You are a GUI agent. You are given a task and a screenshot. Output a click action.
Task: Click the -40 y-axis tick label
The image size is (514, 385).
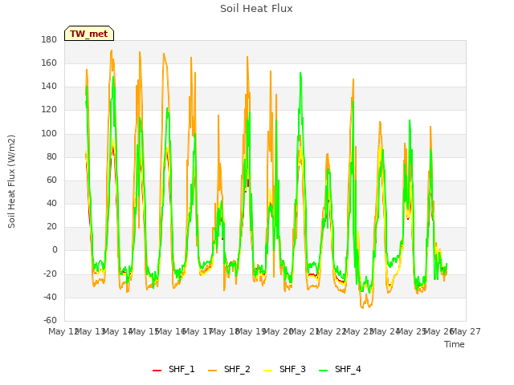click(x=50, y=298)
